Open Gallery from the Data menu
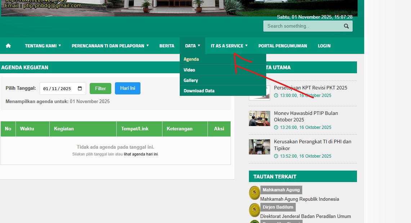 [x=191, y=80]
